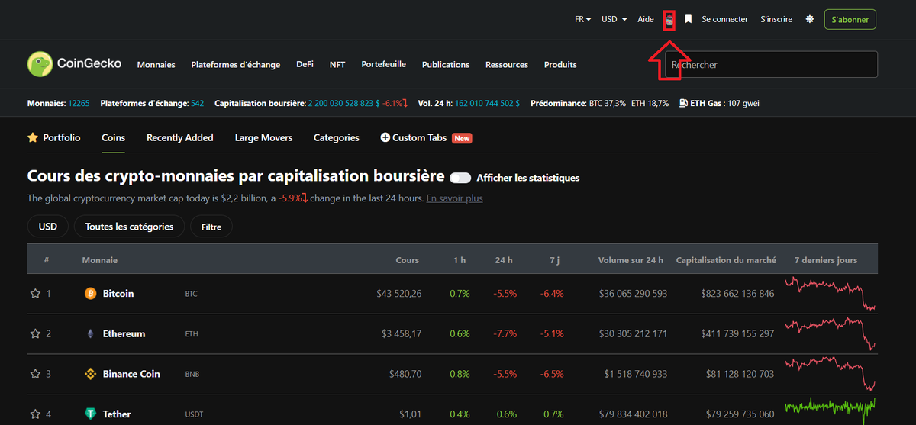The height and width of the screenshot is (425, 916).
Task: Open the Ethereum name link
Action: pos(124,334)
